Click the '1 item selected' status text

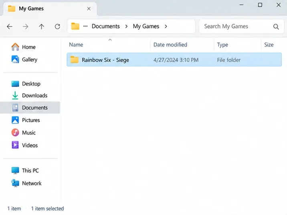(x=47, y=209)
